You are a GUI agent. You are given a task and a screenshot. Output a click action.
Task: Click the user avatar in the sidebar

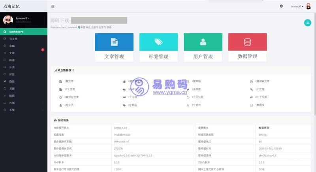(x=8, y=20)
